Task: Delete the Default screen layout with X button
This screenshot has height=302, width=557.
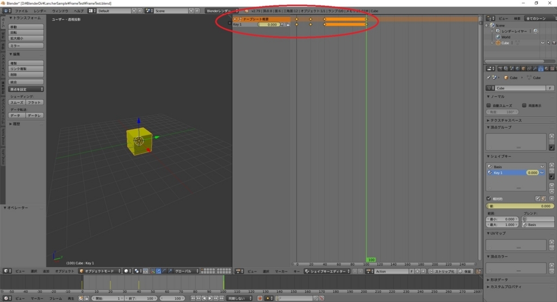Action: pyautogui.click(x=140, y=11)
